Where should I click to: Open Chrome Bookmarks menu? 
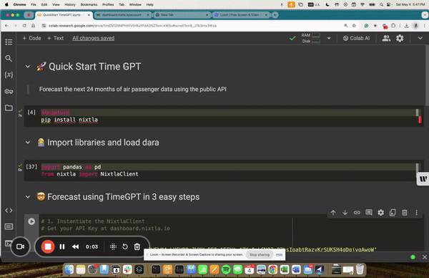(x=89, y=4)
